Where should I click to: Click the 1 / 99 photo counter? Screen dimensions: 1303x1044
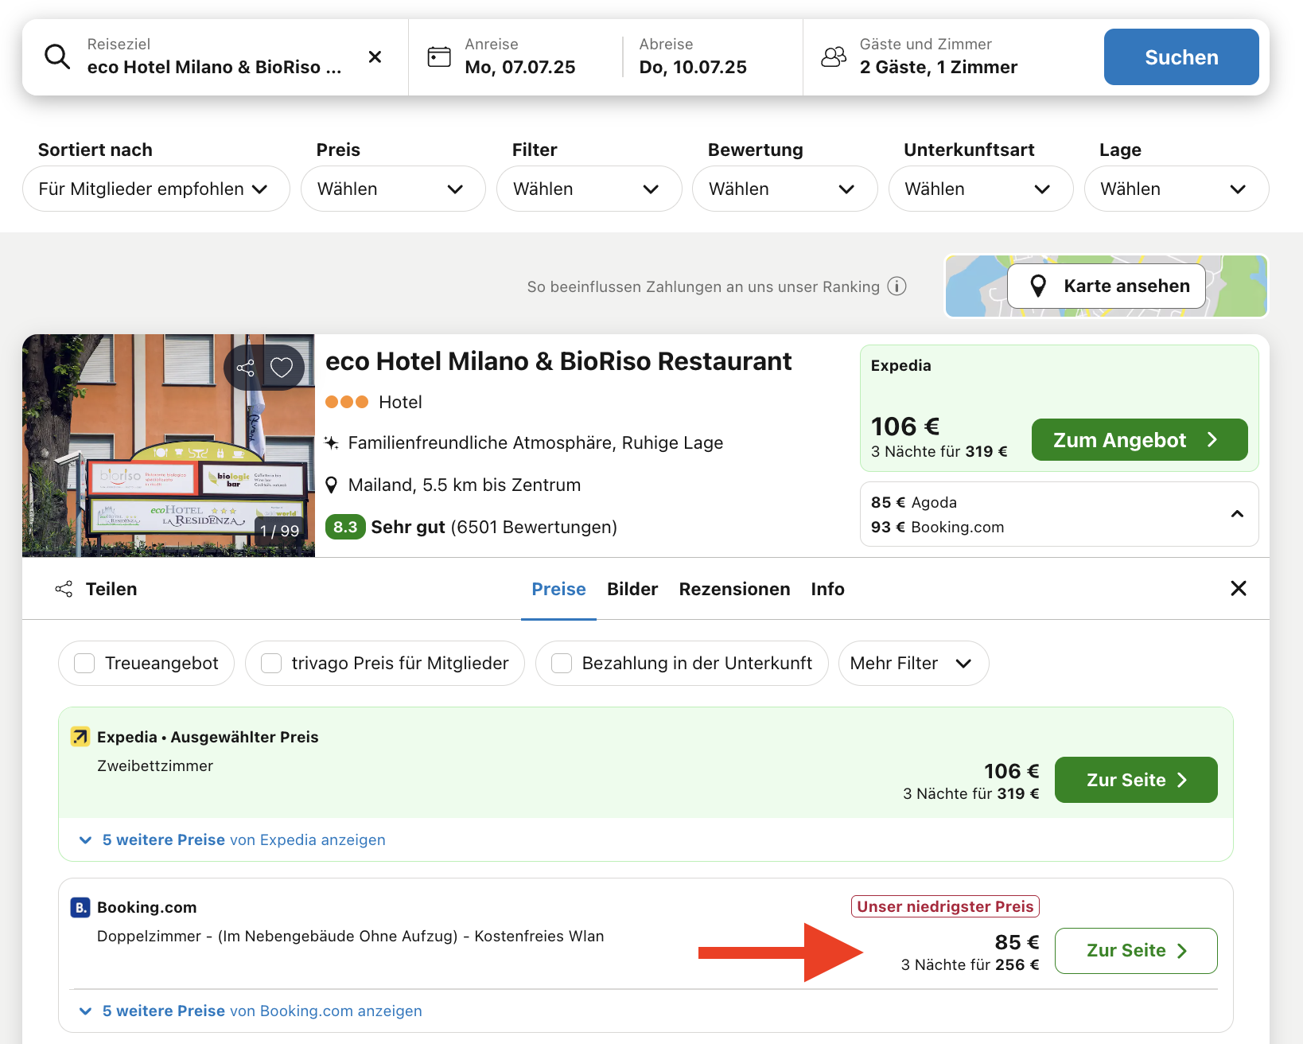point(280,531)
